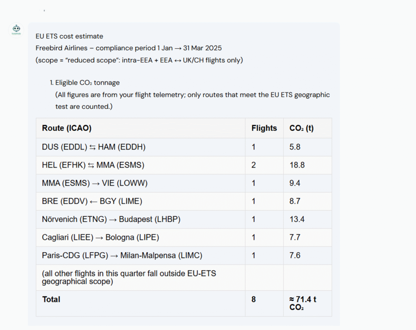416x330 pixels.
Task: Click the flights count for DUS–HAM row
Action: click(253, 147)
